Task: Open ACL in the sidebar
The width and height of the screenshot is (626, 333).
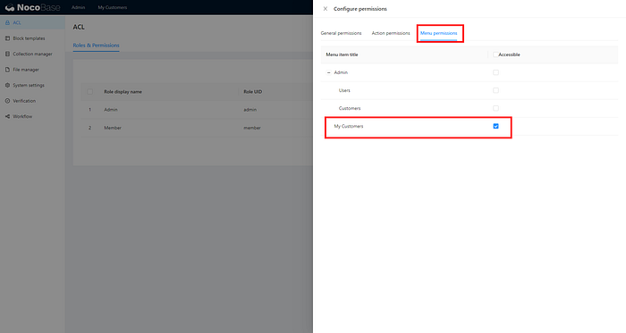Action: click(32, 22)
